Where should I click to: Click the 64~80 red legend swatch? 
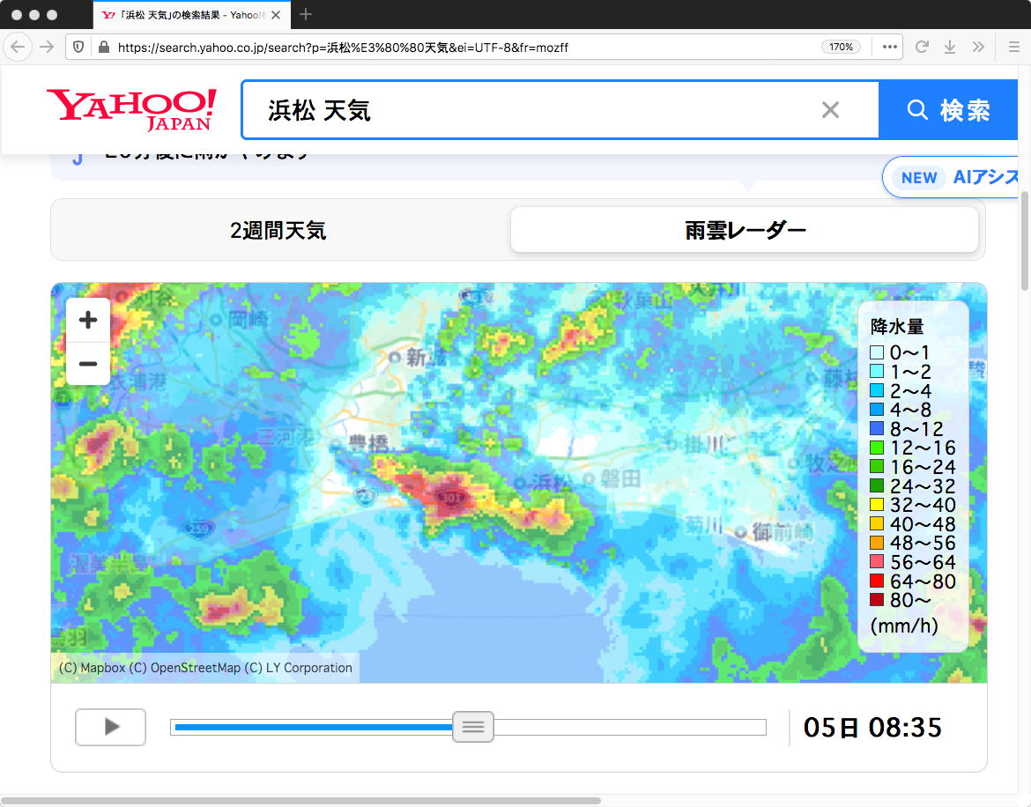click(x=877, y=581)
